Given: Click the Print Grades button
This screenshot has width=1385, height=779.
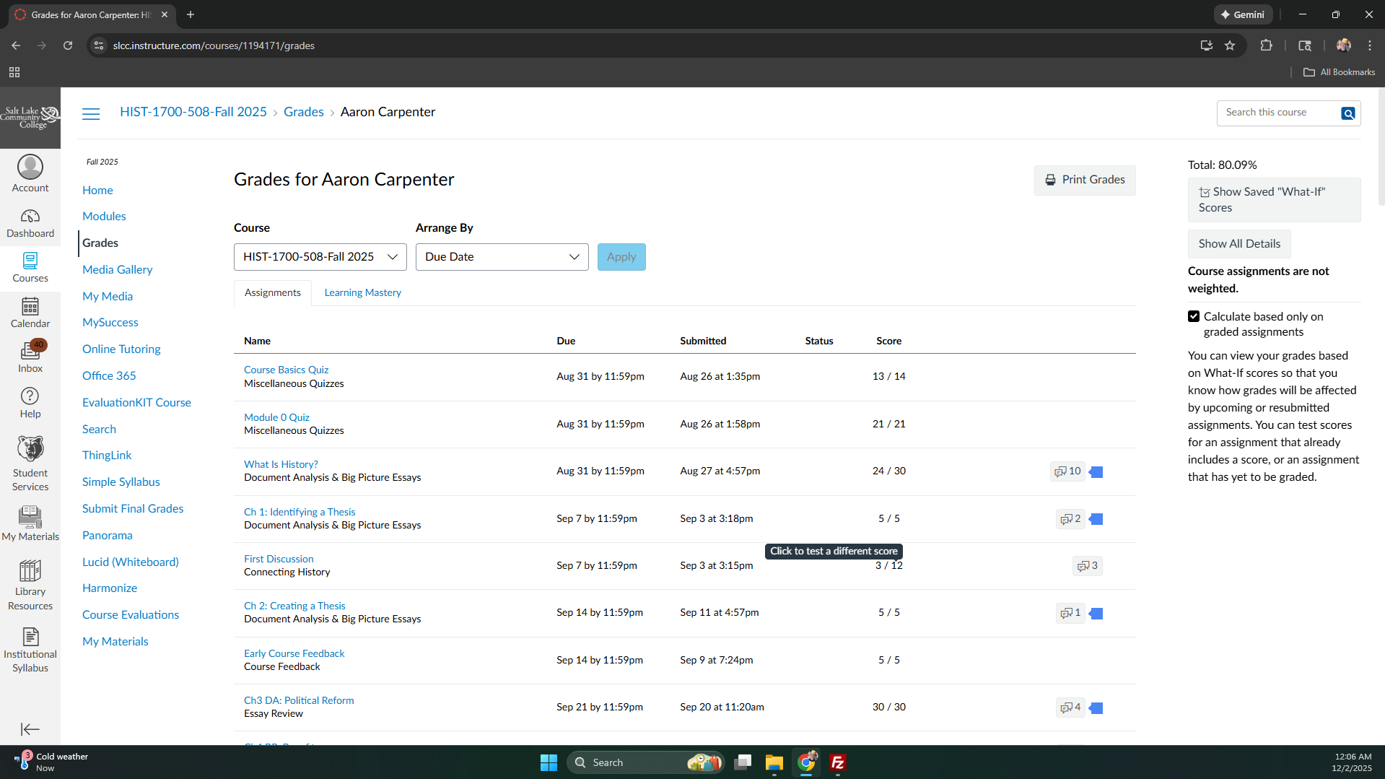Looking at the screenshot, I should point(1084,180).
